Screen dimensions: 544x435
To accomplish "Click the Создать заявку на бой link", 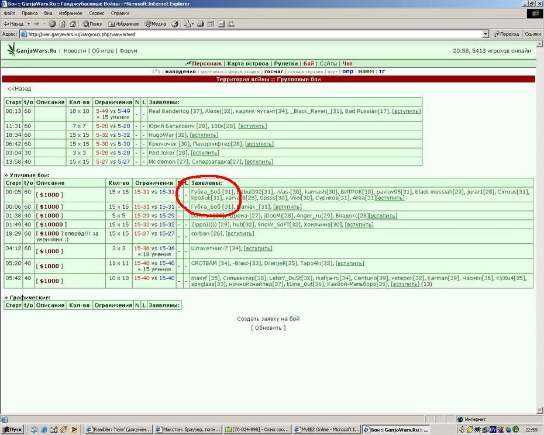I will pyautogui.click(x=268, y=319).
